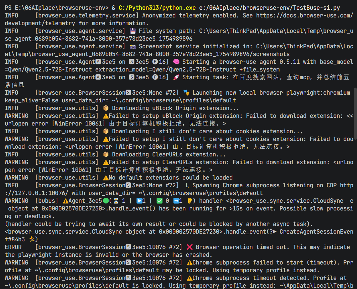Click the 'File system path:' text
This screenshot has height=289, width=357.
167,31
